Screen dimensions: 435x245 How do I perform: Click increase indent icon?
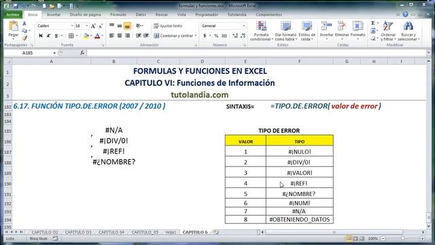click(x=146, y=36)
